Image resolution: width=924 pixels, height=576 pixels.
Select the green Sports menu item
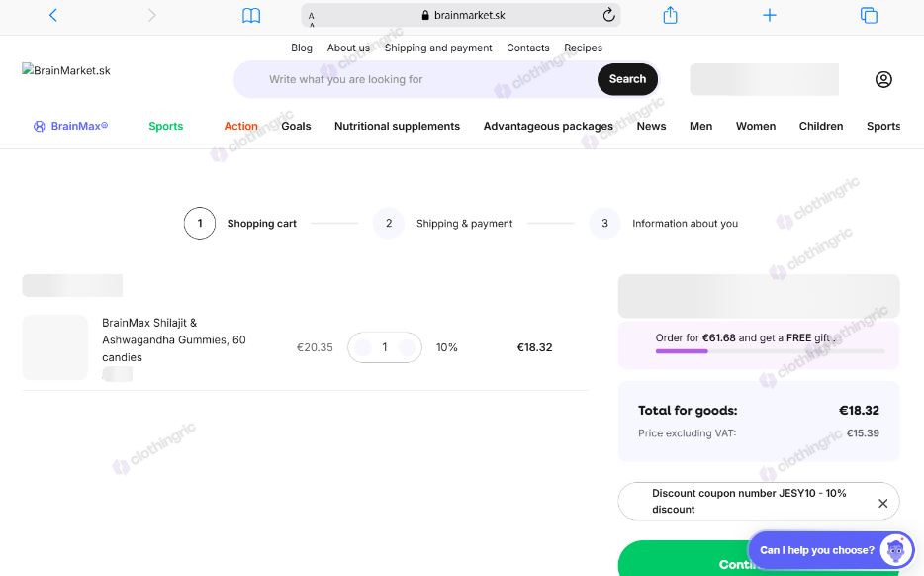pyautogui.click(x=165, y=126)
